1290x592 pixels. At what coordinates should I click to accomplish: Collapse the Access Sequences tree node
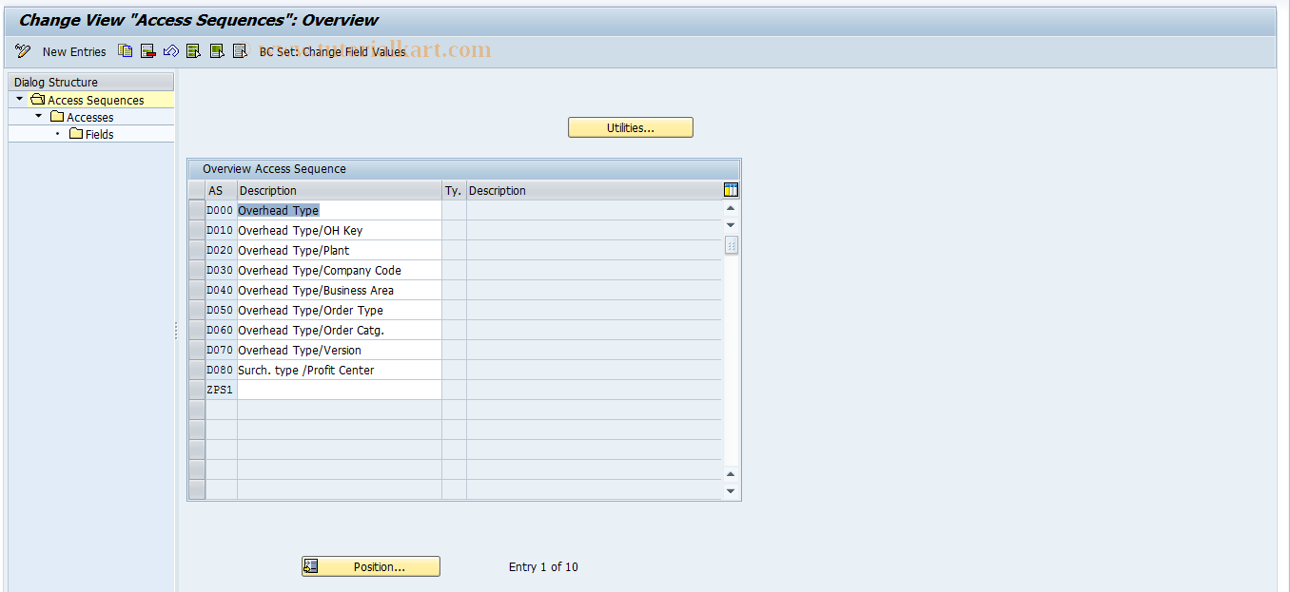tap(19, 99)
